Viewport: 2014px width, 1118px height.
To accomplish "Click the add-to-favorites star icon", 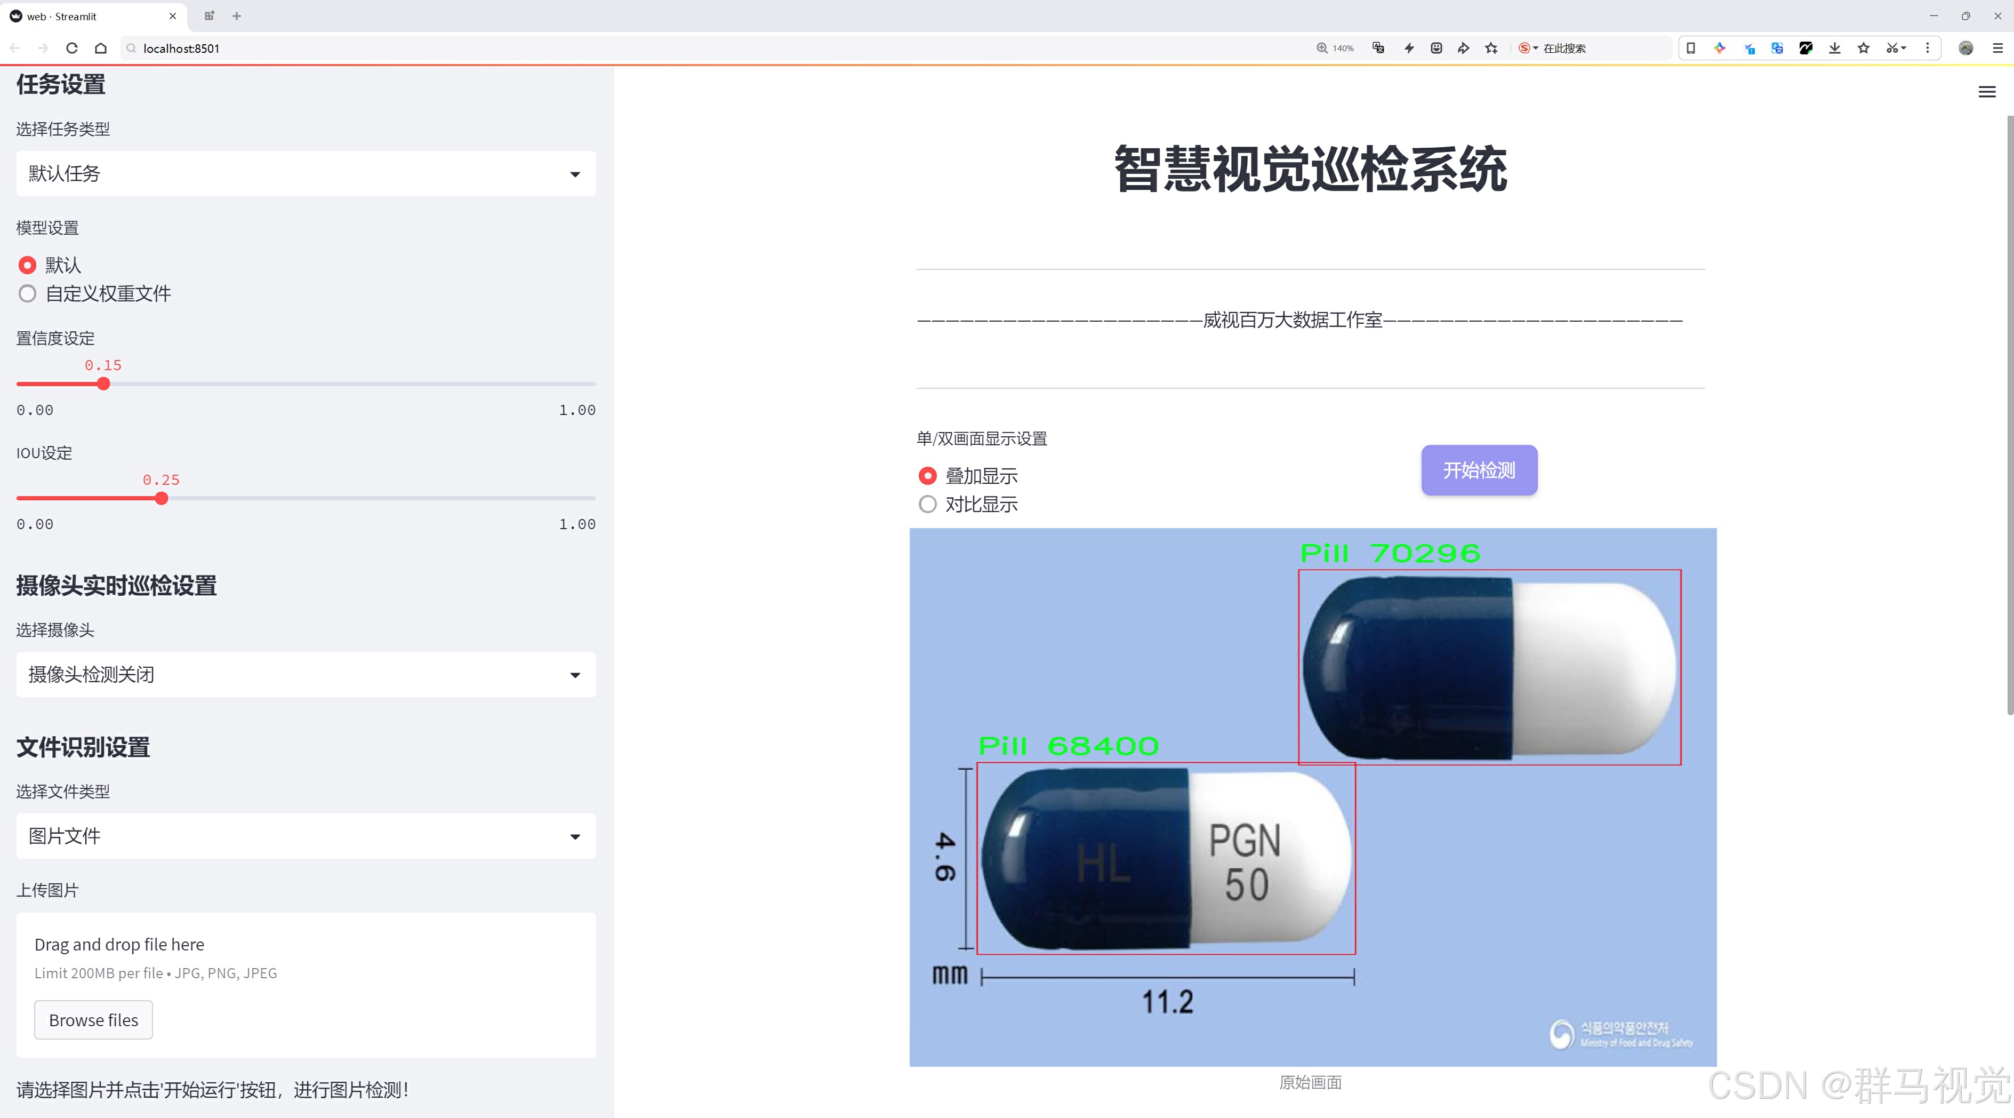I will coord(1492,49).
